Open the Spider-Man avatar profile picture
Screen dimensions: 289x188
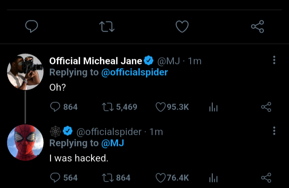[25, 142]
